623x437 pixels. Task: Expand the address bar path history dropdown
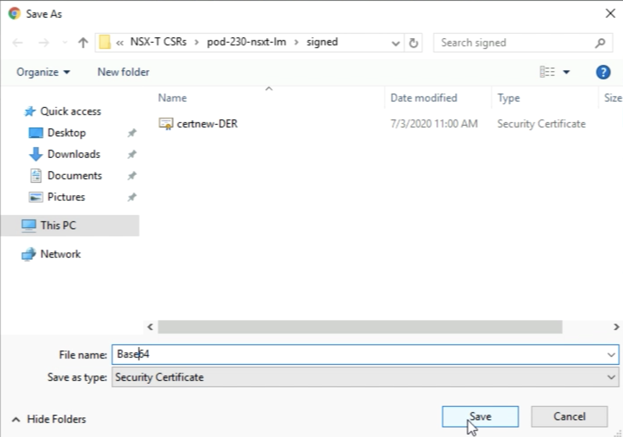click(x=395, y=44)
